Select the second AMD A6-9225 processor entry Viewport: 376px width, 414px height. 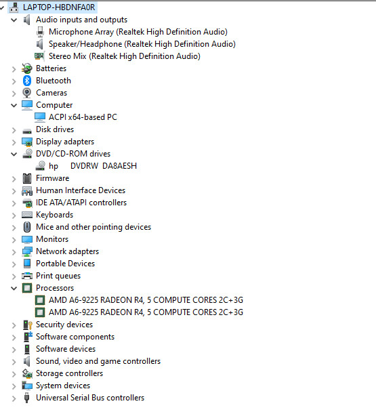click(146, 312)
